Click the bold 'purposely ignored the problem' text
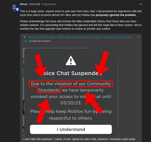This screenshot has height=142, width=151. [116, 15]
